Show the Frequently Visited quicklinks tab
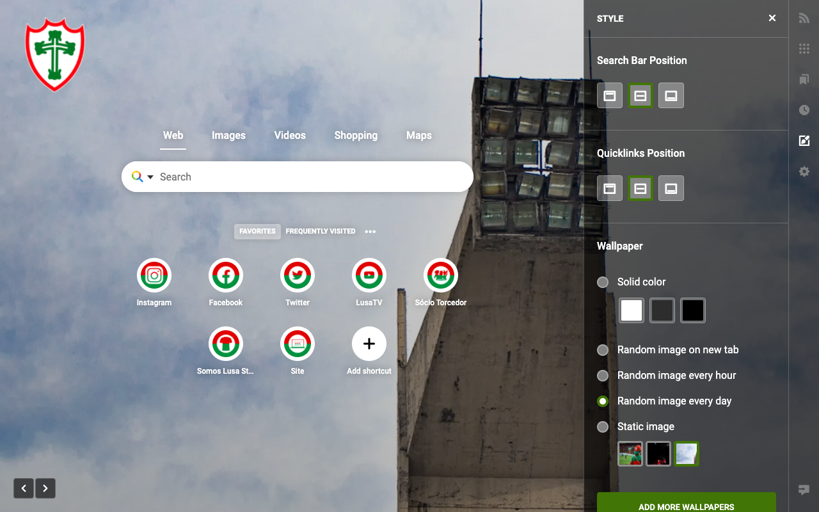Viewport: 819px width, 512px height. (321, 232)
